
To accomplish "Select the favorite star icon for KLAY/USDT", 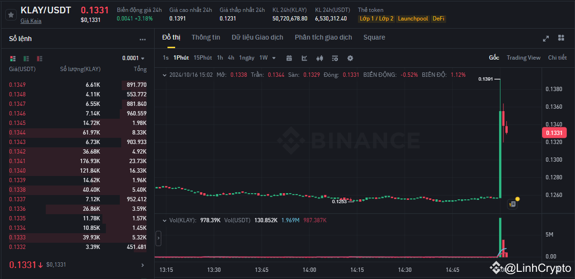I will tap(10, 14).
